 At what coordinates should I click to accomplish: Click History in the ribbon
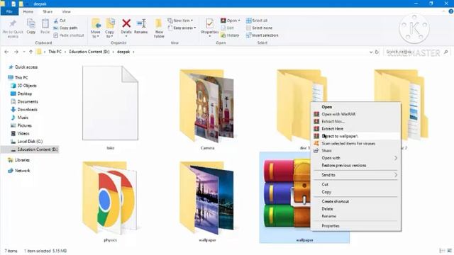pyautogui.click(x=230, y=35)
